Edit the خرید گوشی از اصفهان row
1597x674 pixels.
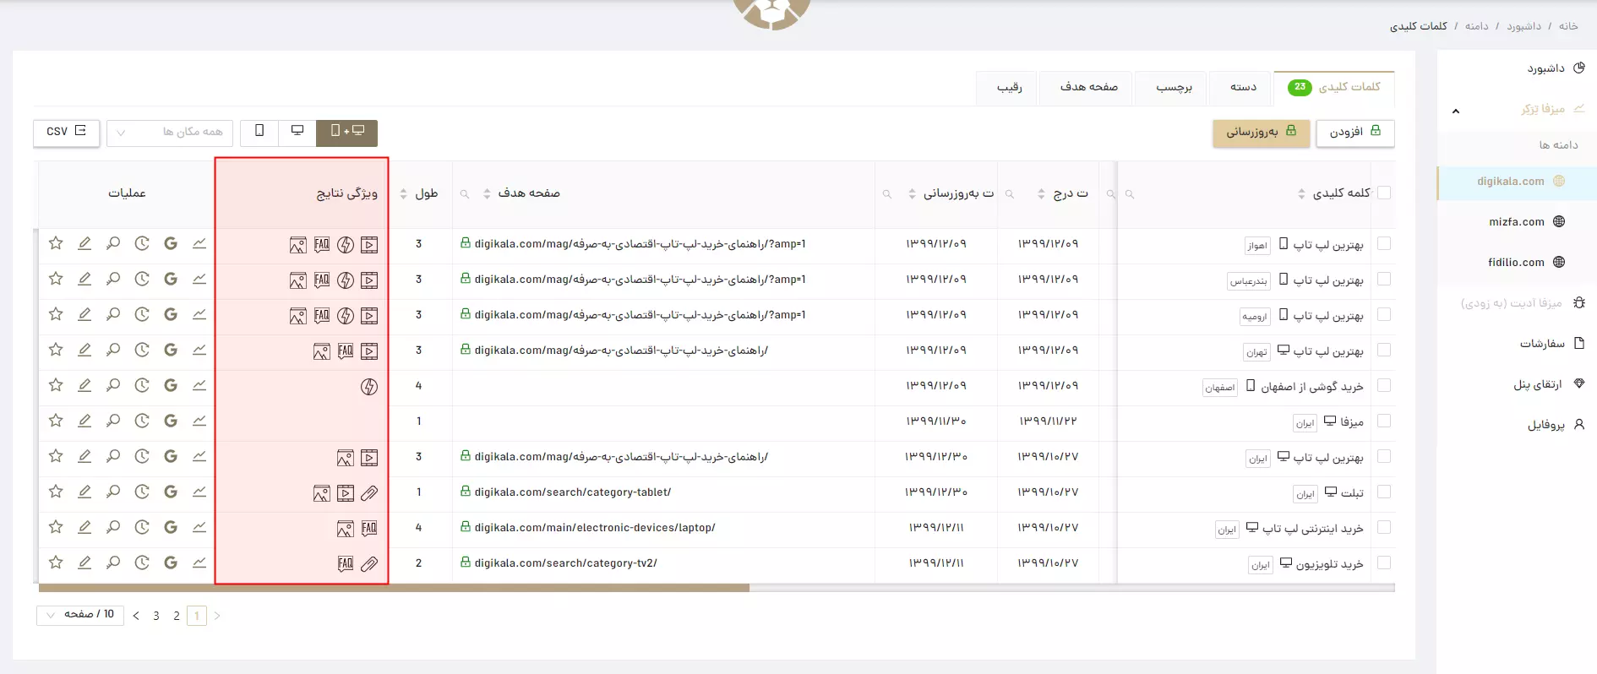[x=84, y=385]
